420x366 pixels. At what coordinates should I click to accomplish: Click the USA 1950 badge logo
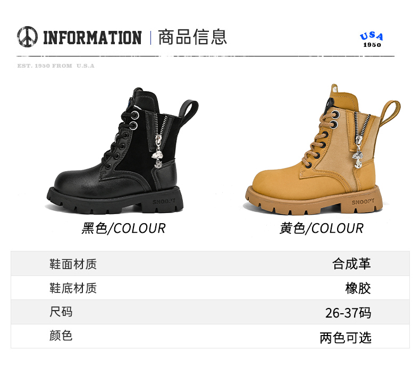(372, 39)
